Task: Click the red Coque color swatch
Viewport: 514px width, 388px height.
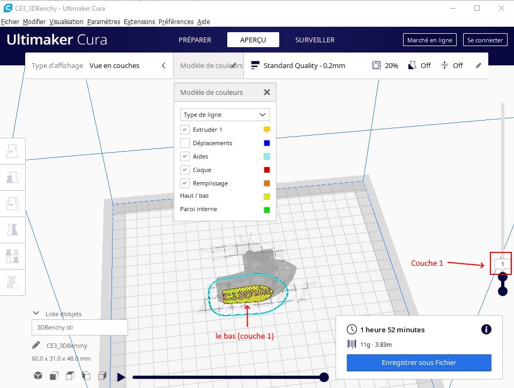Action: tap(267, 170)
